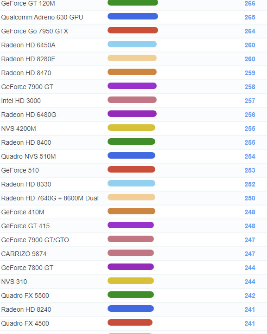Open Radeon HD 7640G + 8600M Dual

pos(50,198)
